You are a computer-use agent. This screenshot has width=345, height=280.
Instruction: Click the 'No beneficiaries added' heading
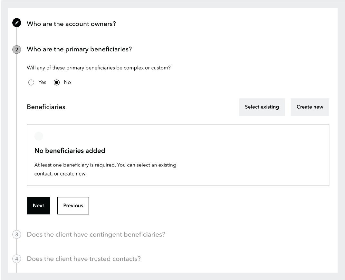point(70,150)
